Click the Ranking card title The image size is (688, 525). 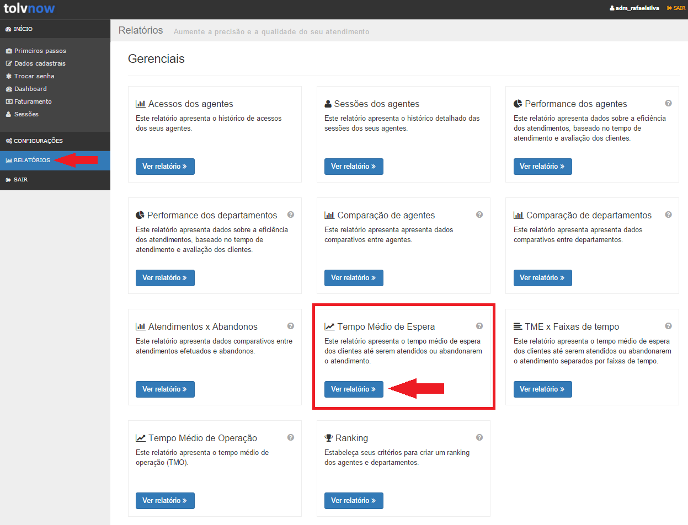pyautogui.click(x=351, y=438)
